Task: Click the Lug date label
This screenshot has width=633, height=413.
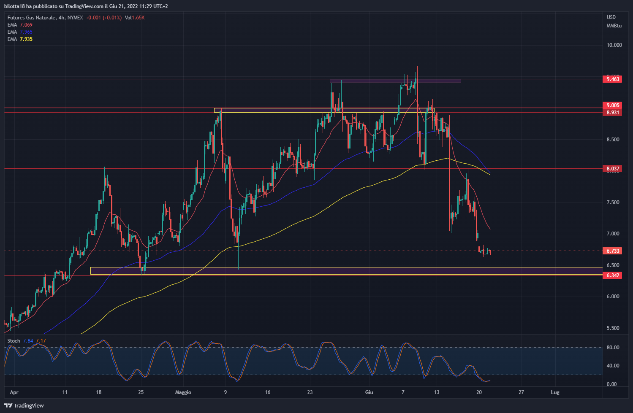Action: (555, 392)
